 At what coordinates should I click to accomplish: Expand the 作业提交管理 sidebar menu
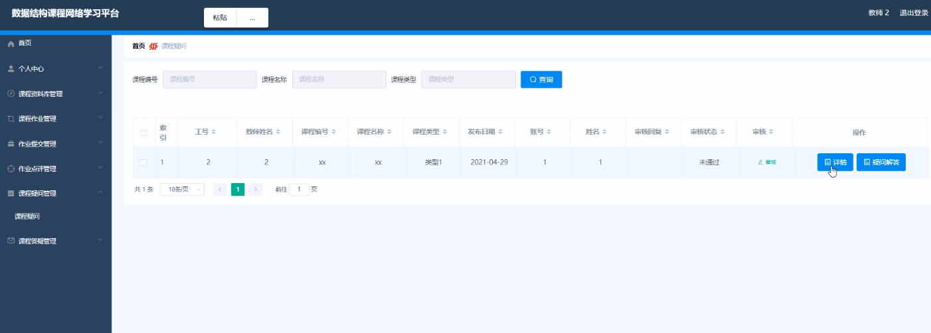[x=100, y=143]
